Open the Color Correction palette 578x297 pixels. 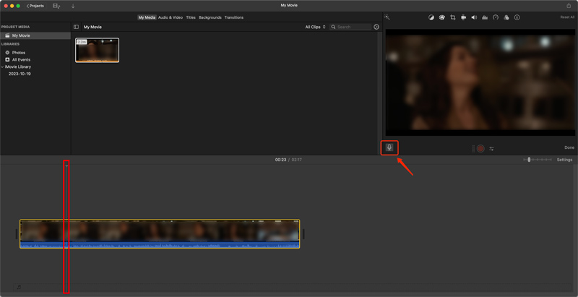pos(441,17)
